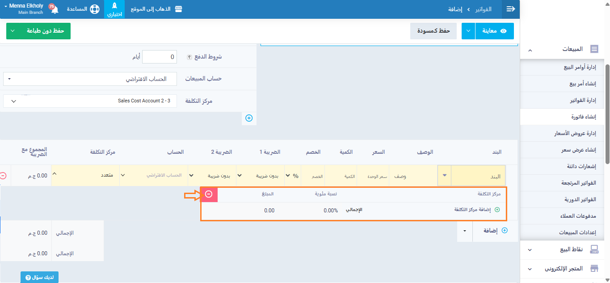Click the blue plus icon below cost center
Image resolution: width=610 pixels, height=283 pixels.
(x=249, y=118)
